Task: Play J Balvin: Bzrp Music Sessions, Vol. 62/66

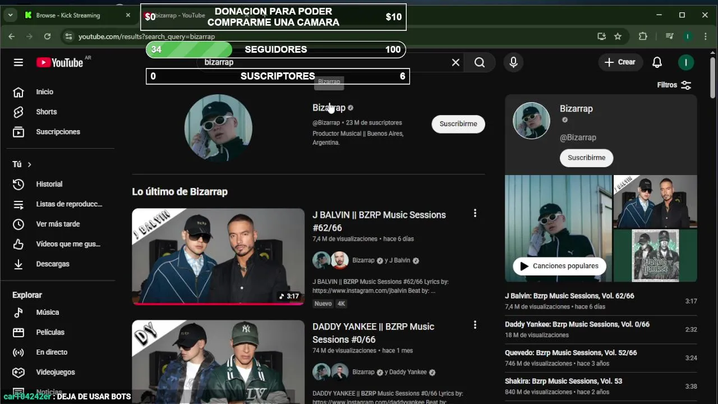Action: 601,301
